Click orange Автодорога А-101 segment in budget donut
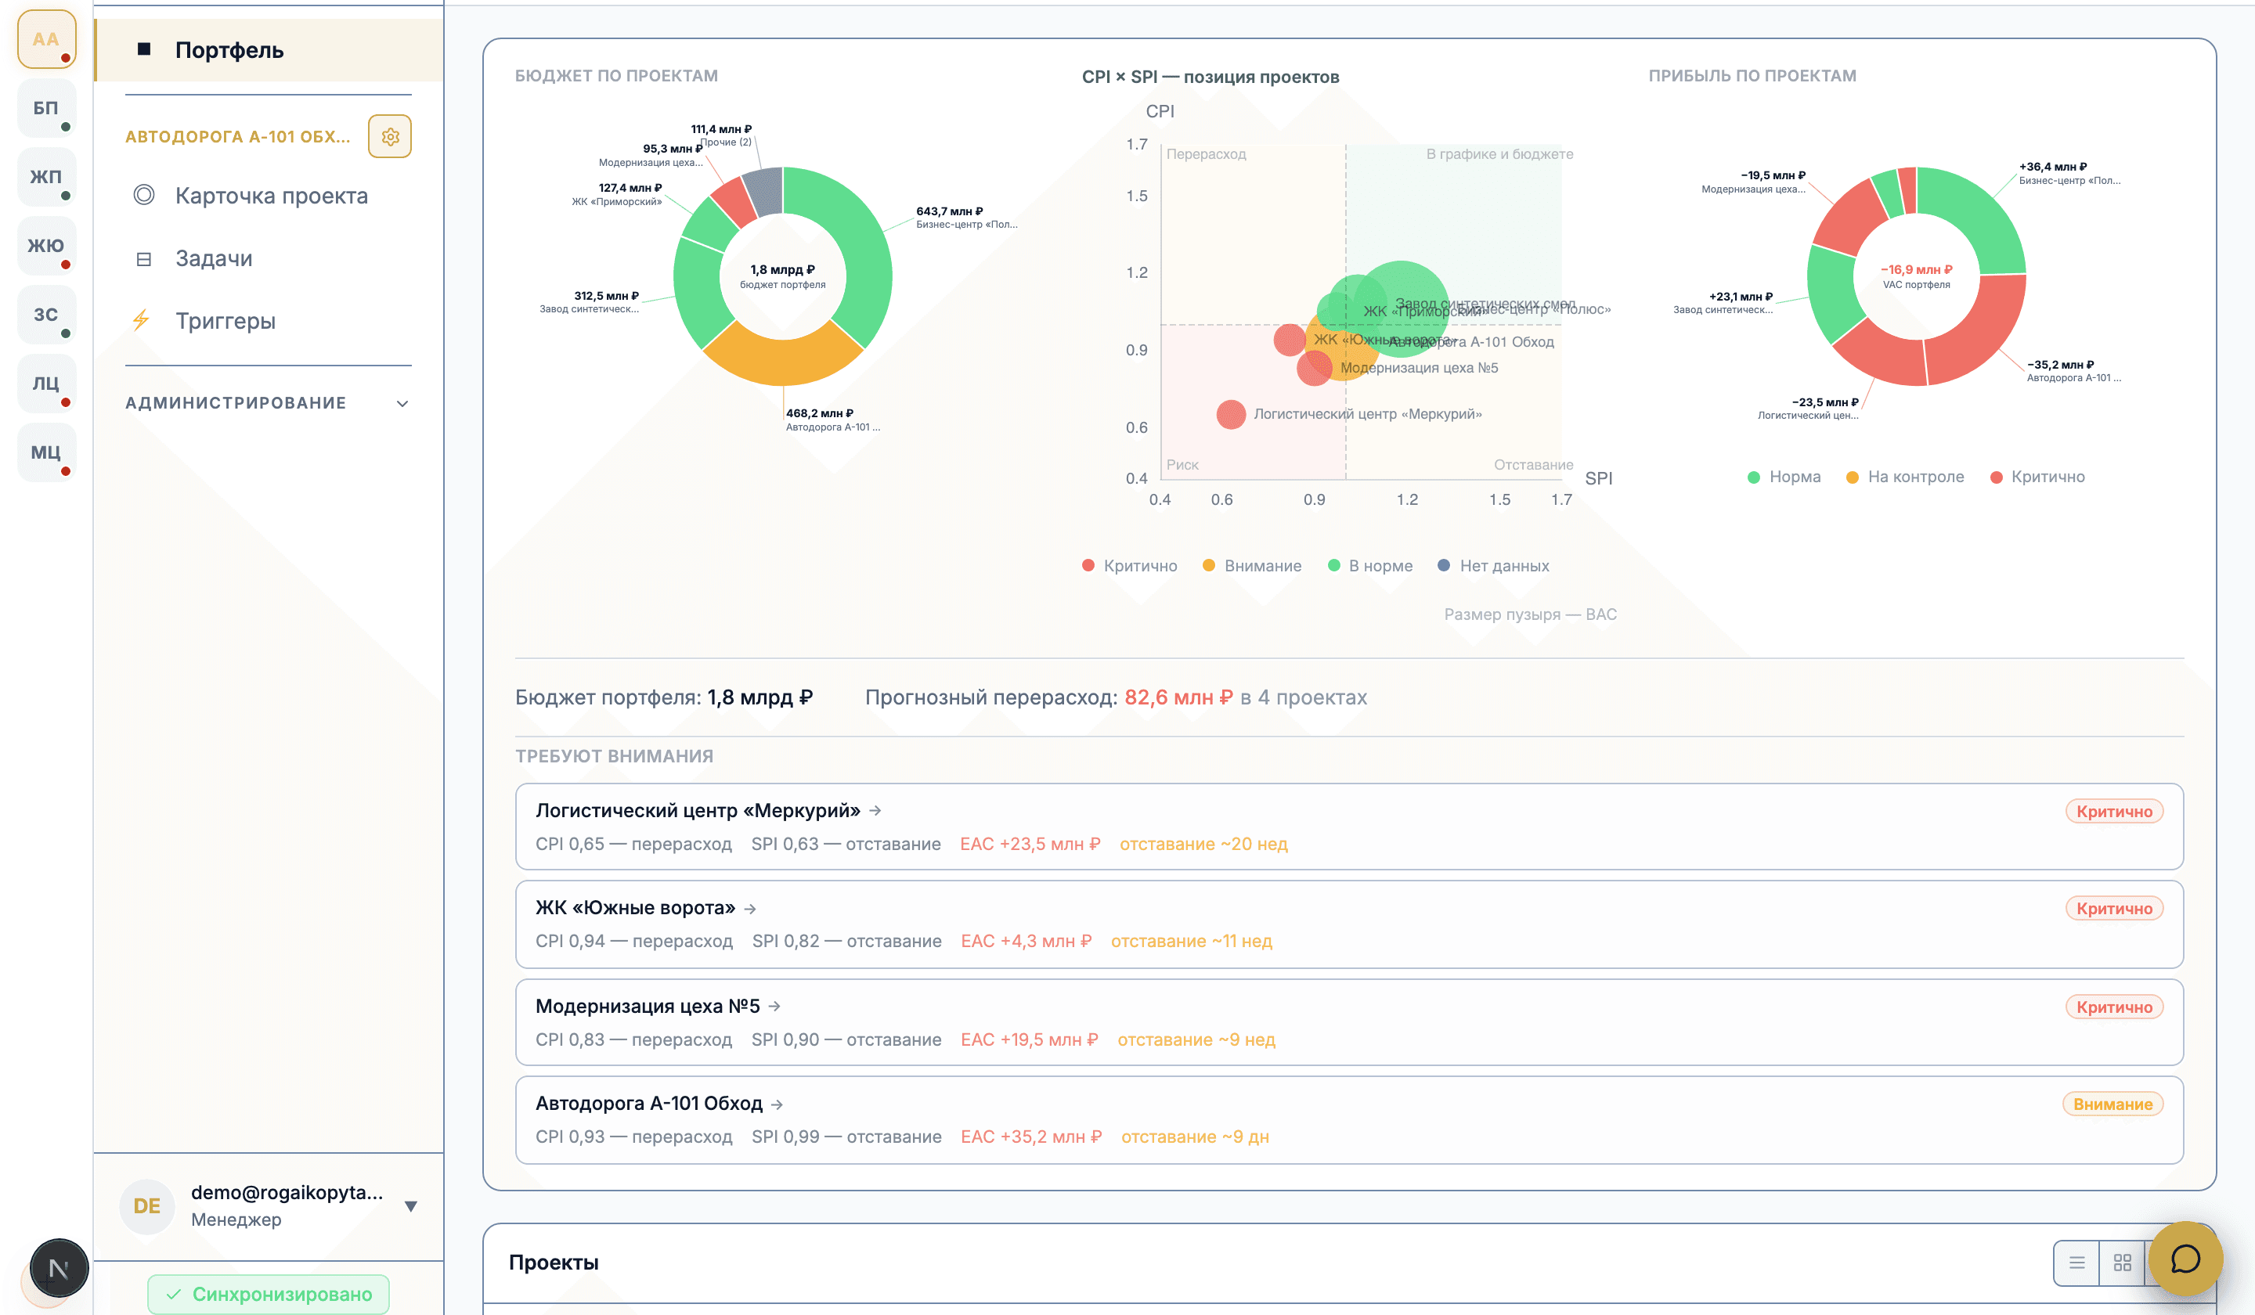The width and height of the screenshot is (2255, 1315). [x=783, y=362]
